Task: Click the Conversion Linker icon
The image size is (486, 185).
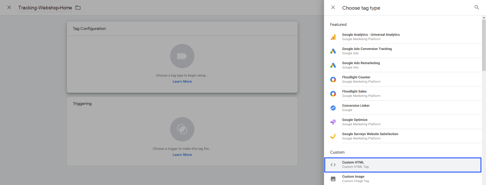Action: pos(333,108)
